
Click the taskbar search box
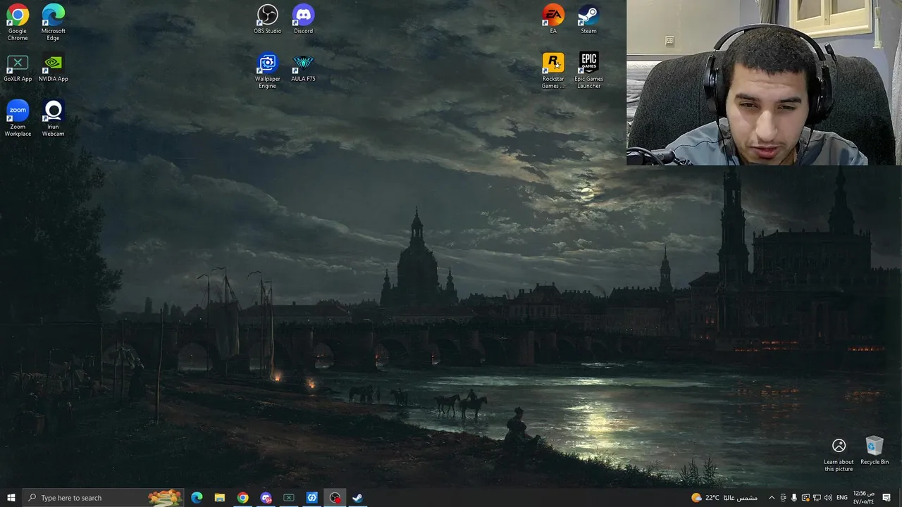[104, 498]
